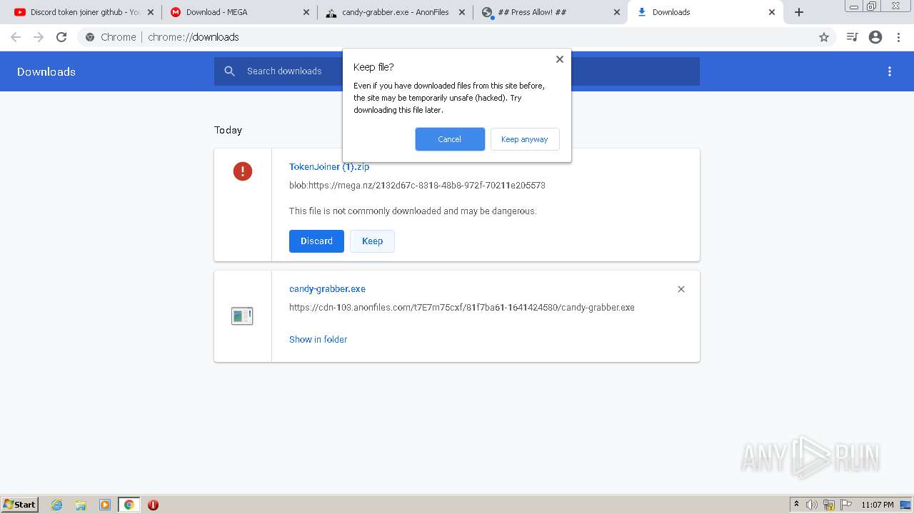Close the Press Allow tab

[x=617, y=12]
